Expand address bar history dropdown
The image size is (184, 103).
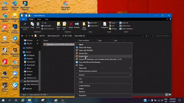point(142,36)
